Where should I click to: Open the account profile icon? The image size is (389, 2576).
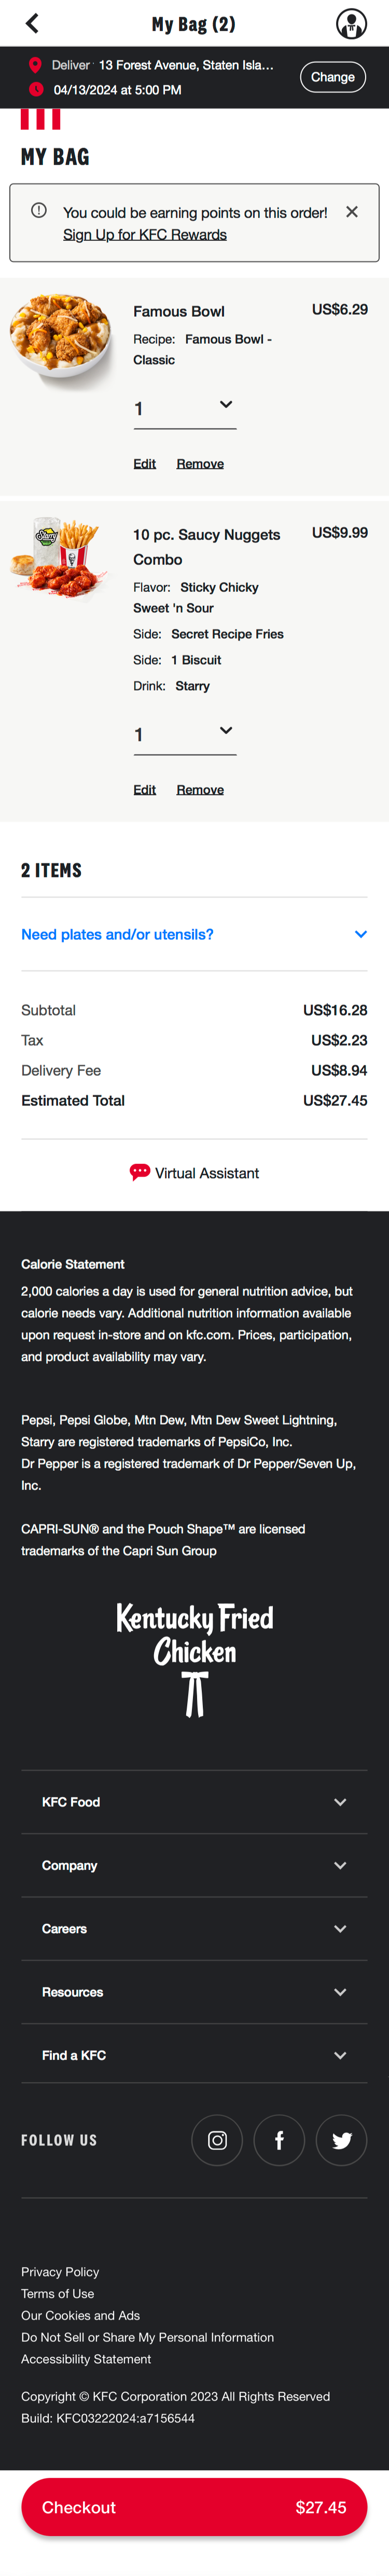pyautogui.click(x=350, y=23)
